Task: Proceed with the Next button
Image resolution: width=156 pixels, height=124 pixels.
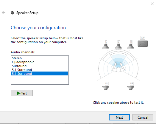Action: tap(119, 117)
